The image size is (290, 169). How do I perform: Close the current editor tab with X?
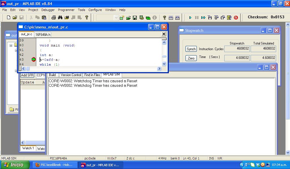(x=164, y=34)
